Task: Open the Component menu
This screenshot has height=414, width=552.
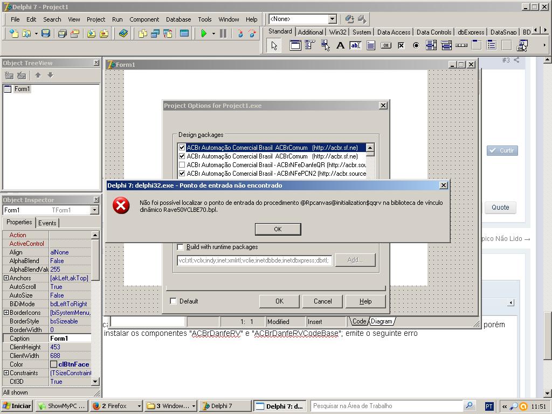Action: pos(144,19)
